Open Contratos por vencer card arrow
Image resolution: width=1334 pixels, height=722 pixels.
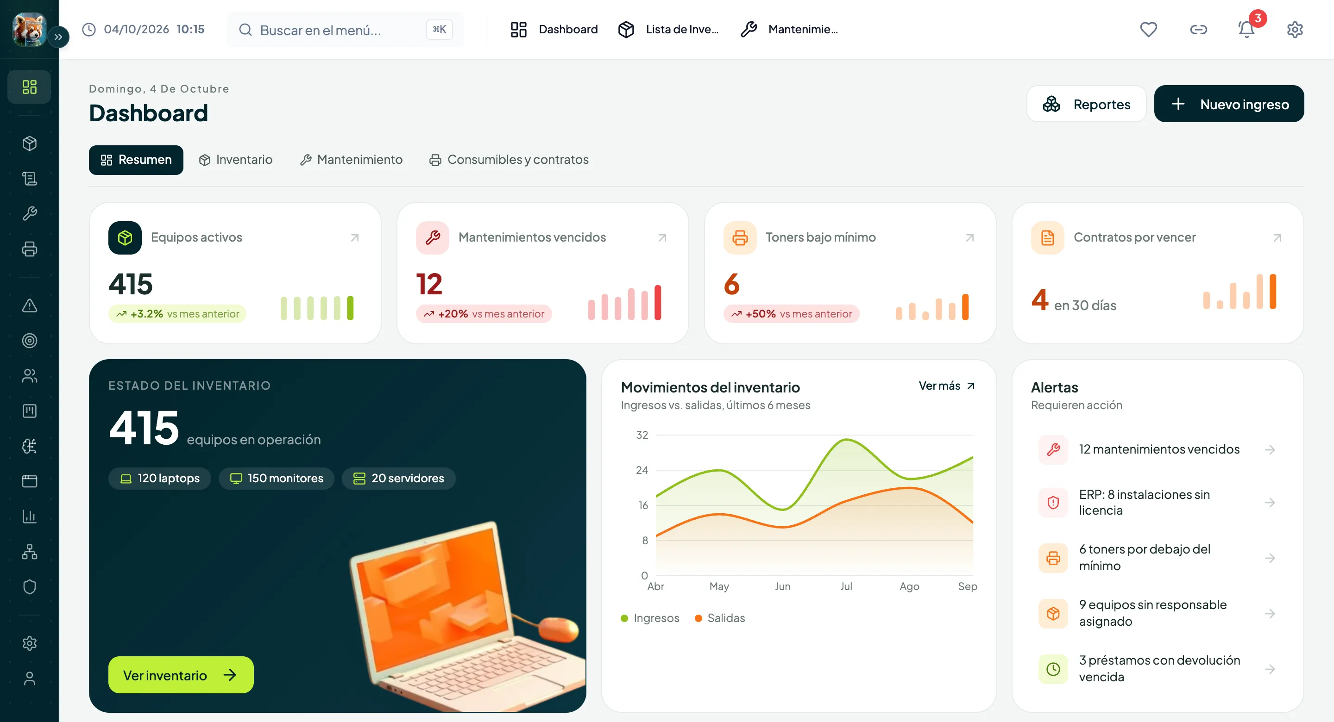pos(1277,238)
